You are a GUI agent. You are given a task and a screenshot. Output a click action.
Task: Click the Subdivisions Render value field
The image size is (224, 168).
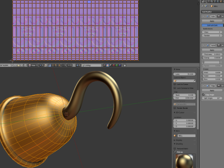click(212, 35)
